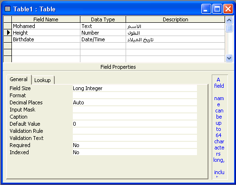The image size is (236, 185).
Task: Click the Decimal Places label
Action: (26, 102)
